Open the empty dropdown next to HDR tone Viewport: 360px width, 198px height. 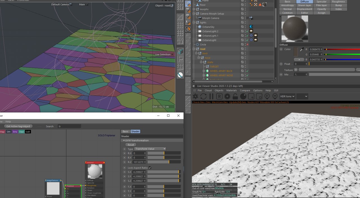click(x=302, y=96)
